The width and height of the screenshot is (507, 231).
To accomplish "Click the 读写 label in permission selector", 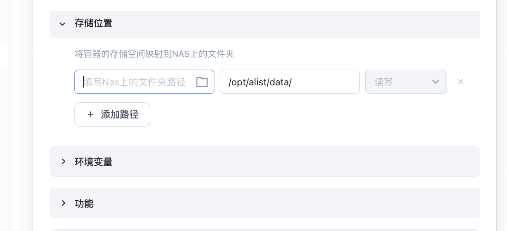I will [384, 82].
